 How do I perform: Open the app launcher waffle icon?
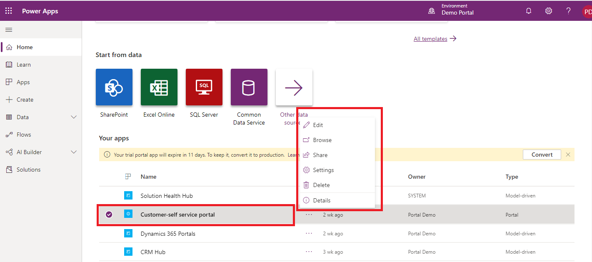8,11
